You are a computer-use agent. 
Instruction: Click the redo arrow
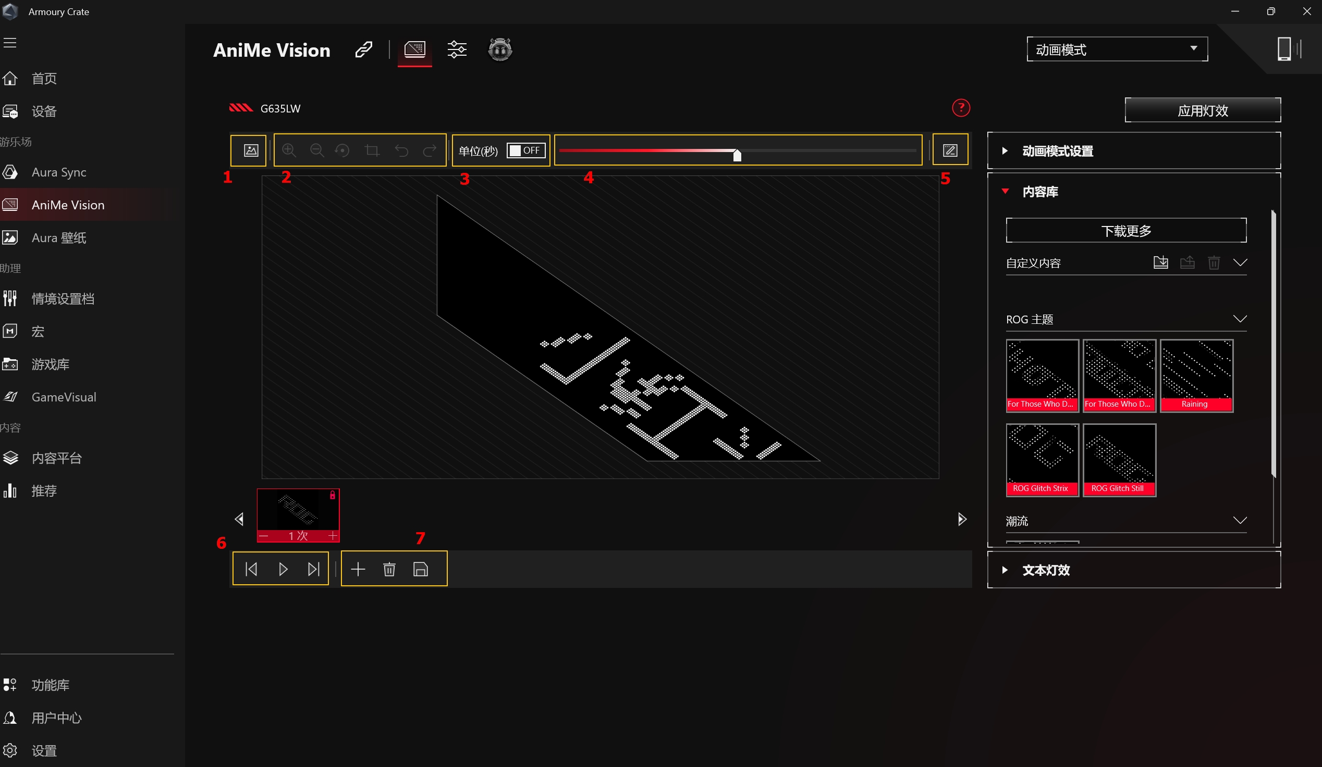430,151
